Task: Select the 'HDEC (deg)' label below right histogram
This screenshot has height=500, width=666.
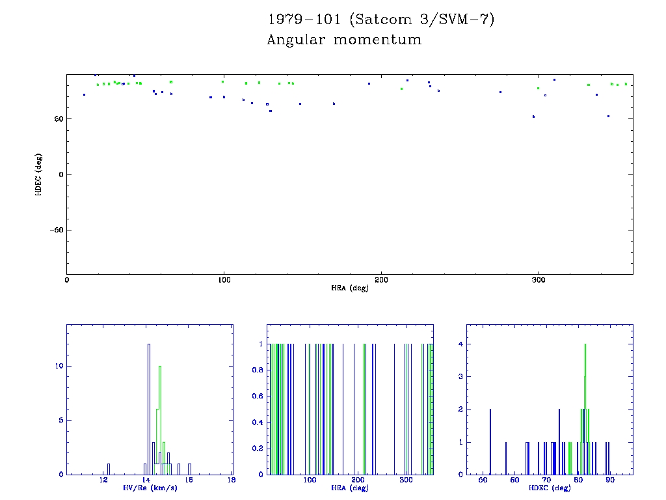Action: click(550, 488)
